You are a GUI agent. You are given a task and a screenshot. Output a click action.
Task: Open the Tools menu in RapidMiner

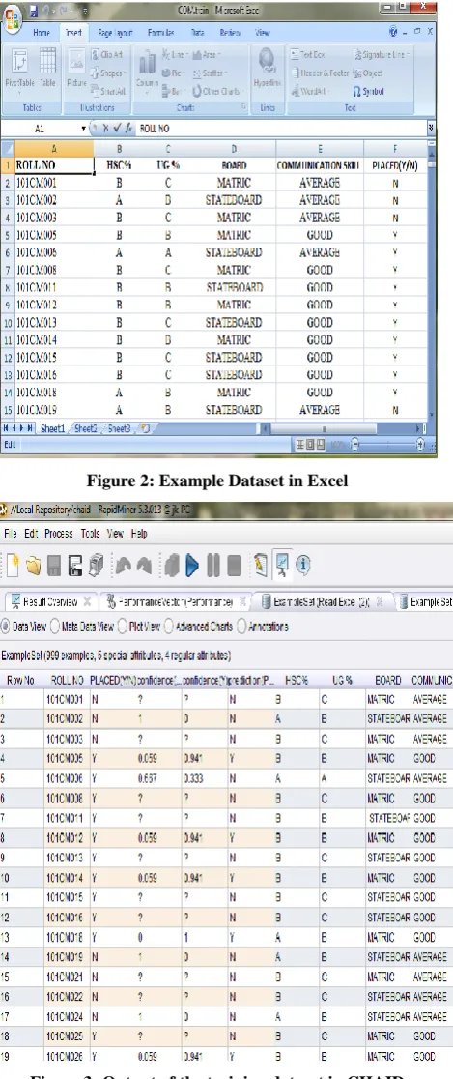pos(91,534)
